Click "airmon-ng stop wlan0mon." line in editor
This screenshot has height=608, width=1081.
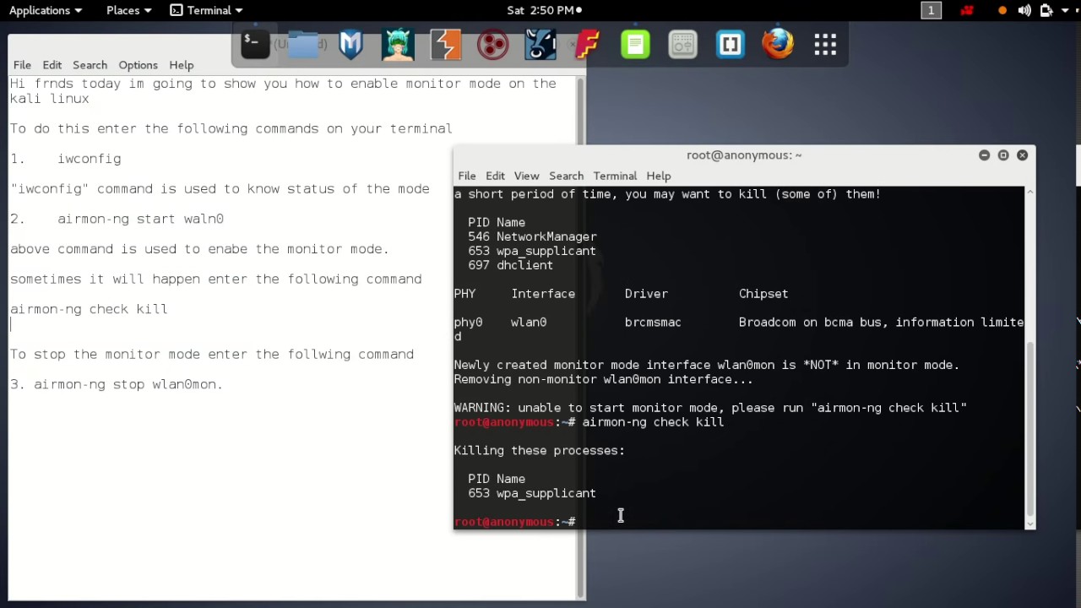128,384
